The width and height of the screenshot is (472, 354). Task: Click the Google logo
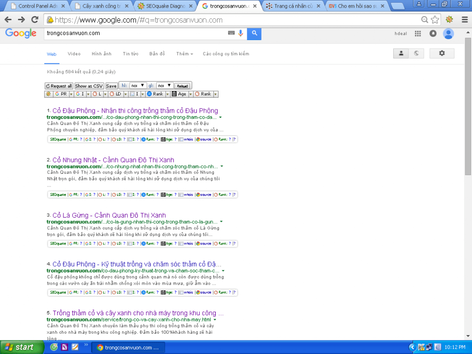(x=21, y=33)
